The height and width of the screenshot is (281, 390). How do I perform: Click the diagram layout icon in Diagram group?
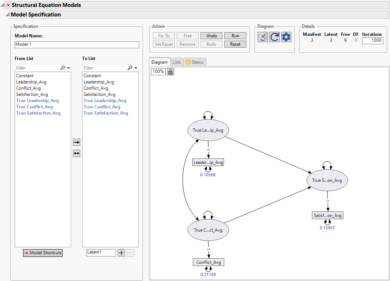(x=263, y=37)
